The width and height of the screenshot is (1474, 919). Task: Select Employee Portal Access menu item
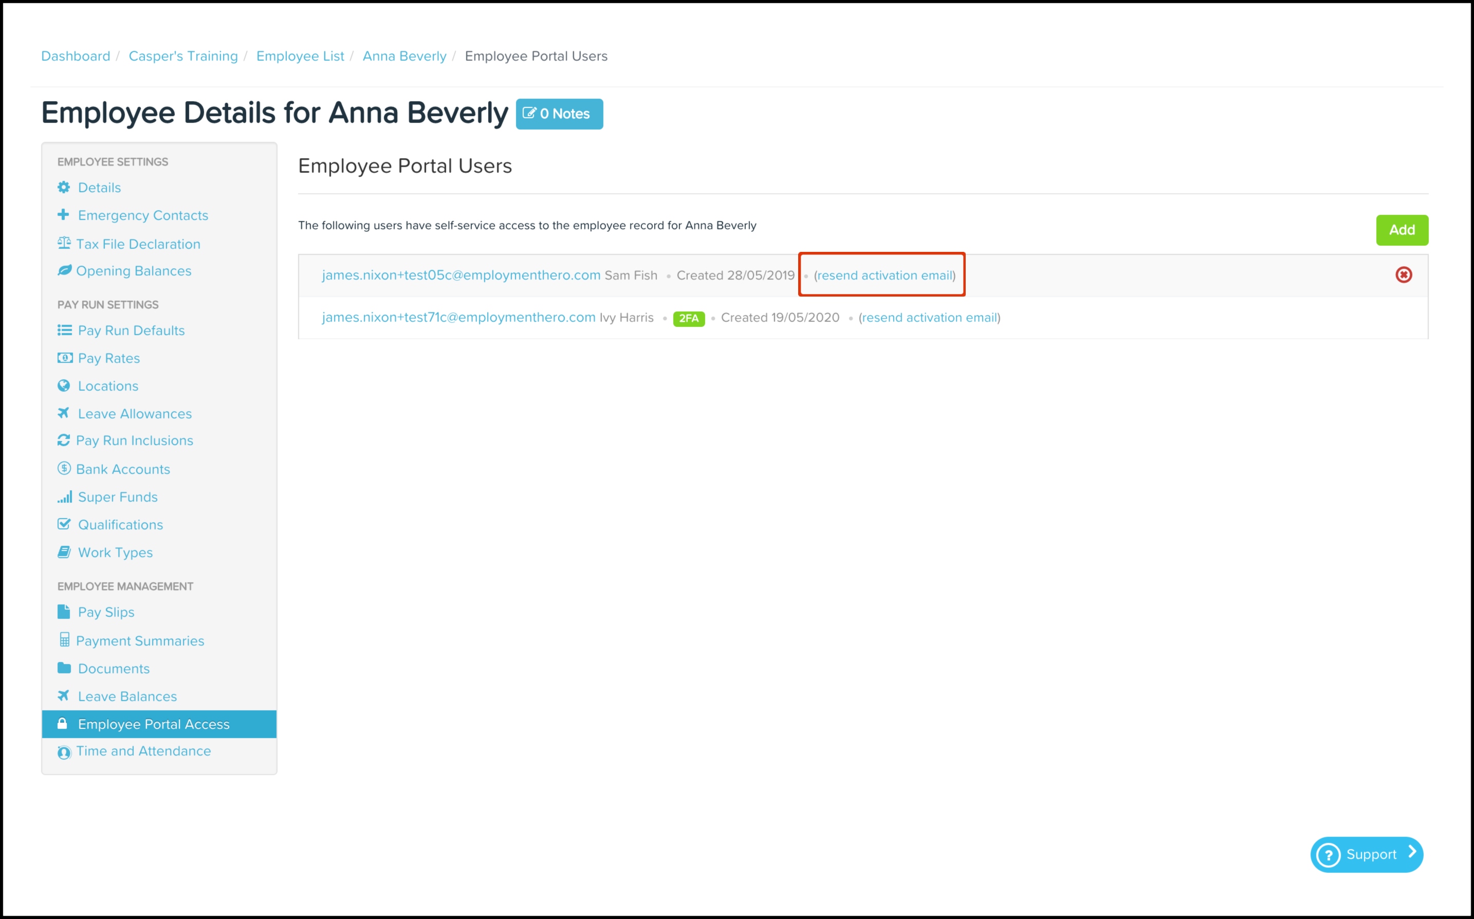coord(154,724)
